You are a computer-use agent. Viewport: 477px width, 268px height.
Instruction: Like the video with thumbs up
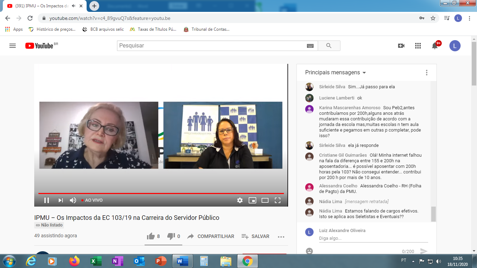153,236
